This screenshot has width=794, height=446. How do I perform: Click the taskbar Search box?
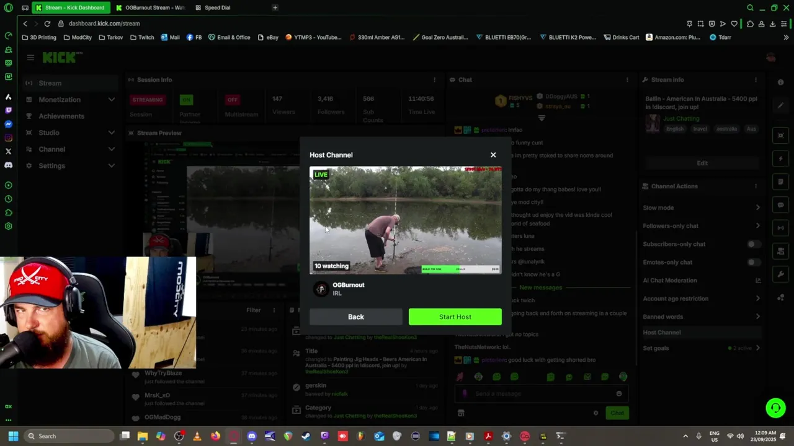point(69,436)
